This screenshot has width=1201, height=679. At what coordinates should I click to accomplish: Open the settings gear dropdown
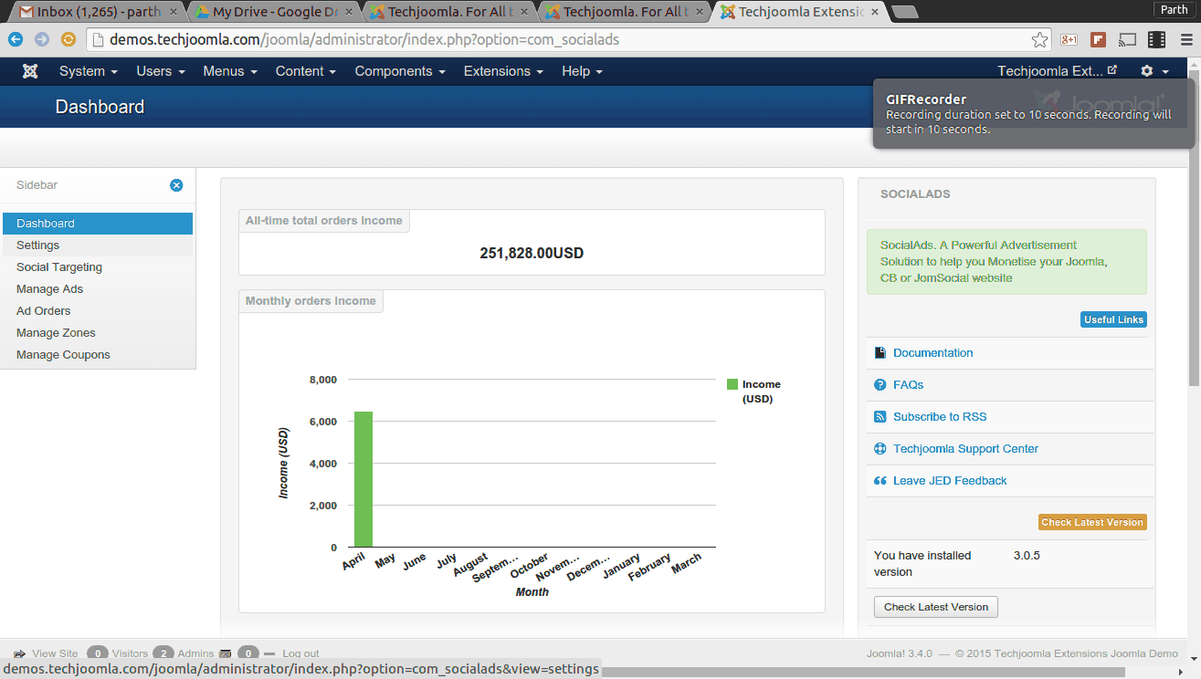(x=1154, y=71)
